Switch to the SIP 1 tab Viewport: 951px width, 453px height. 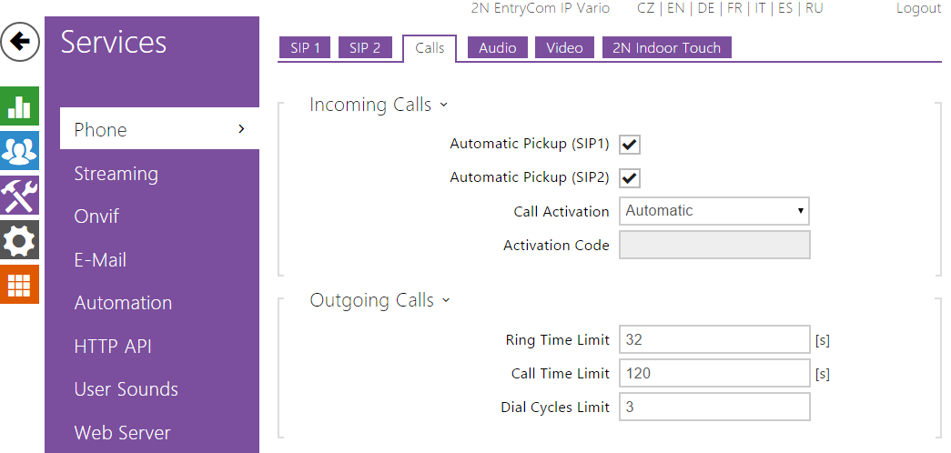(x=306, y=48)
